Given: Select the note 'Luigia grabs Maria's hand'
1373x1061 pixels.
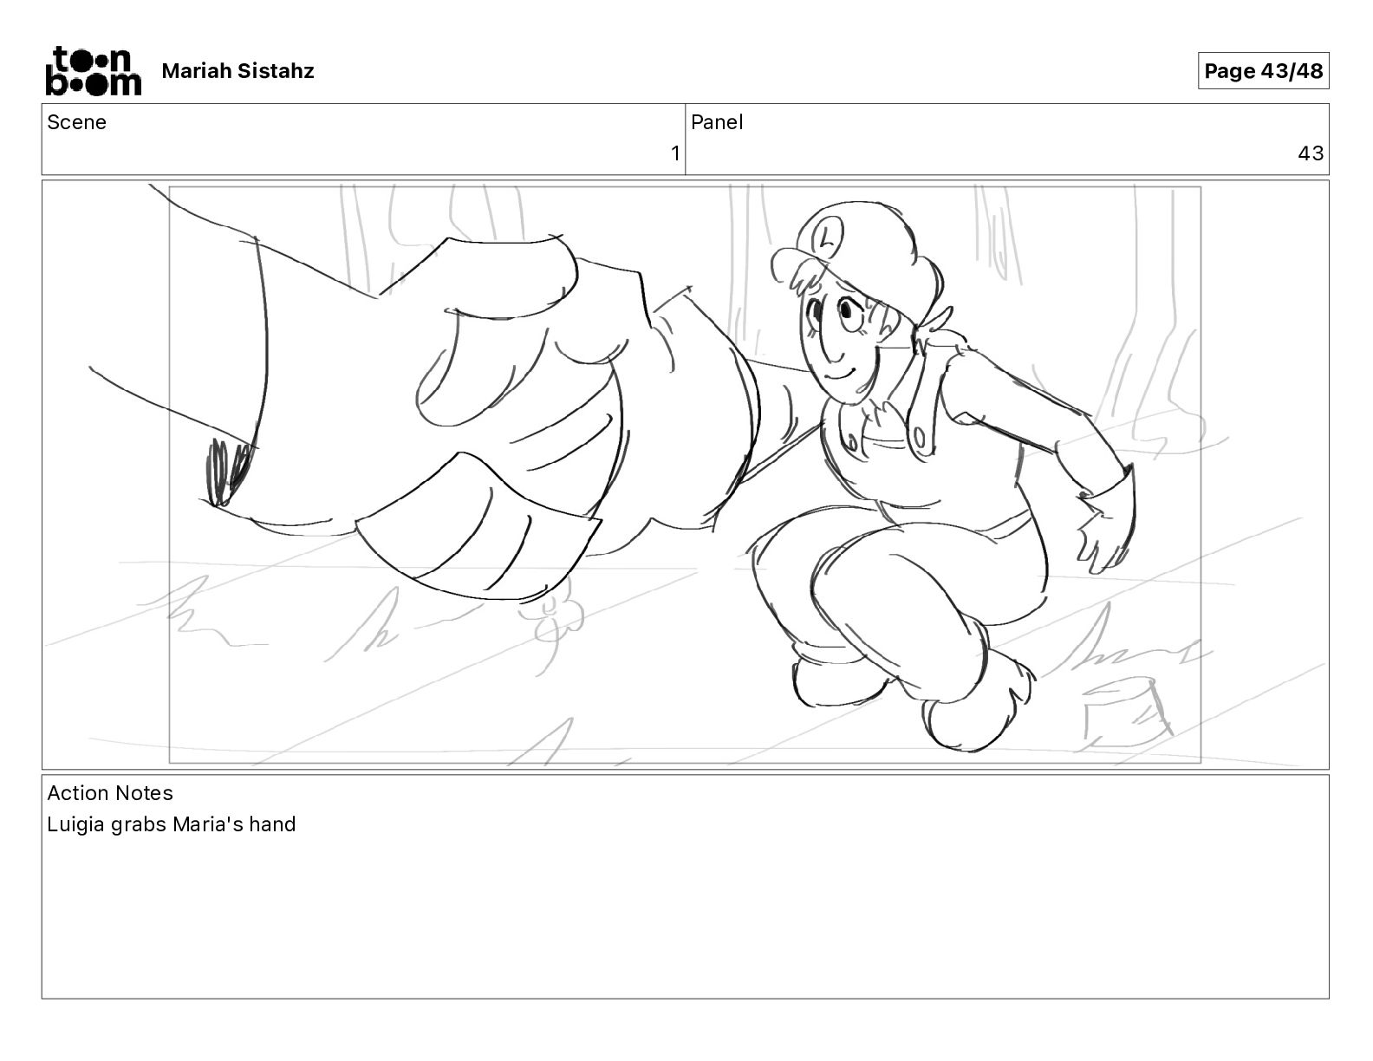Looking at the screenshot, I should coord(172,824).
